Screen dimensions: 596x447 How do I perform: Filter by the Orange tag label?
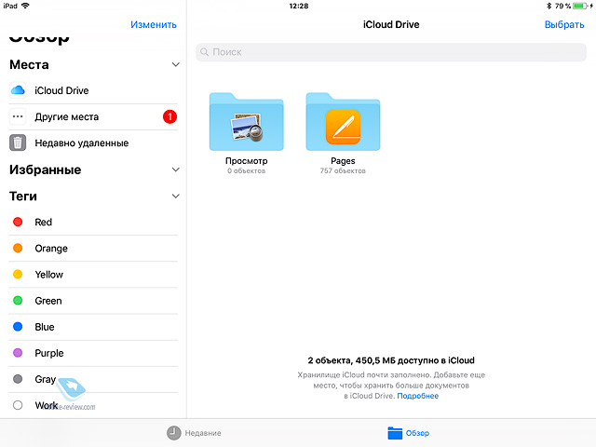(x=51, y=249)
